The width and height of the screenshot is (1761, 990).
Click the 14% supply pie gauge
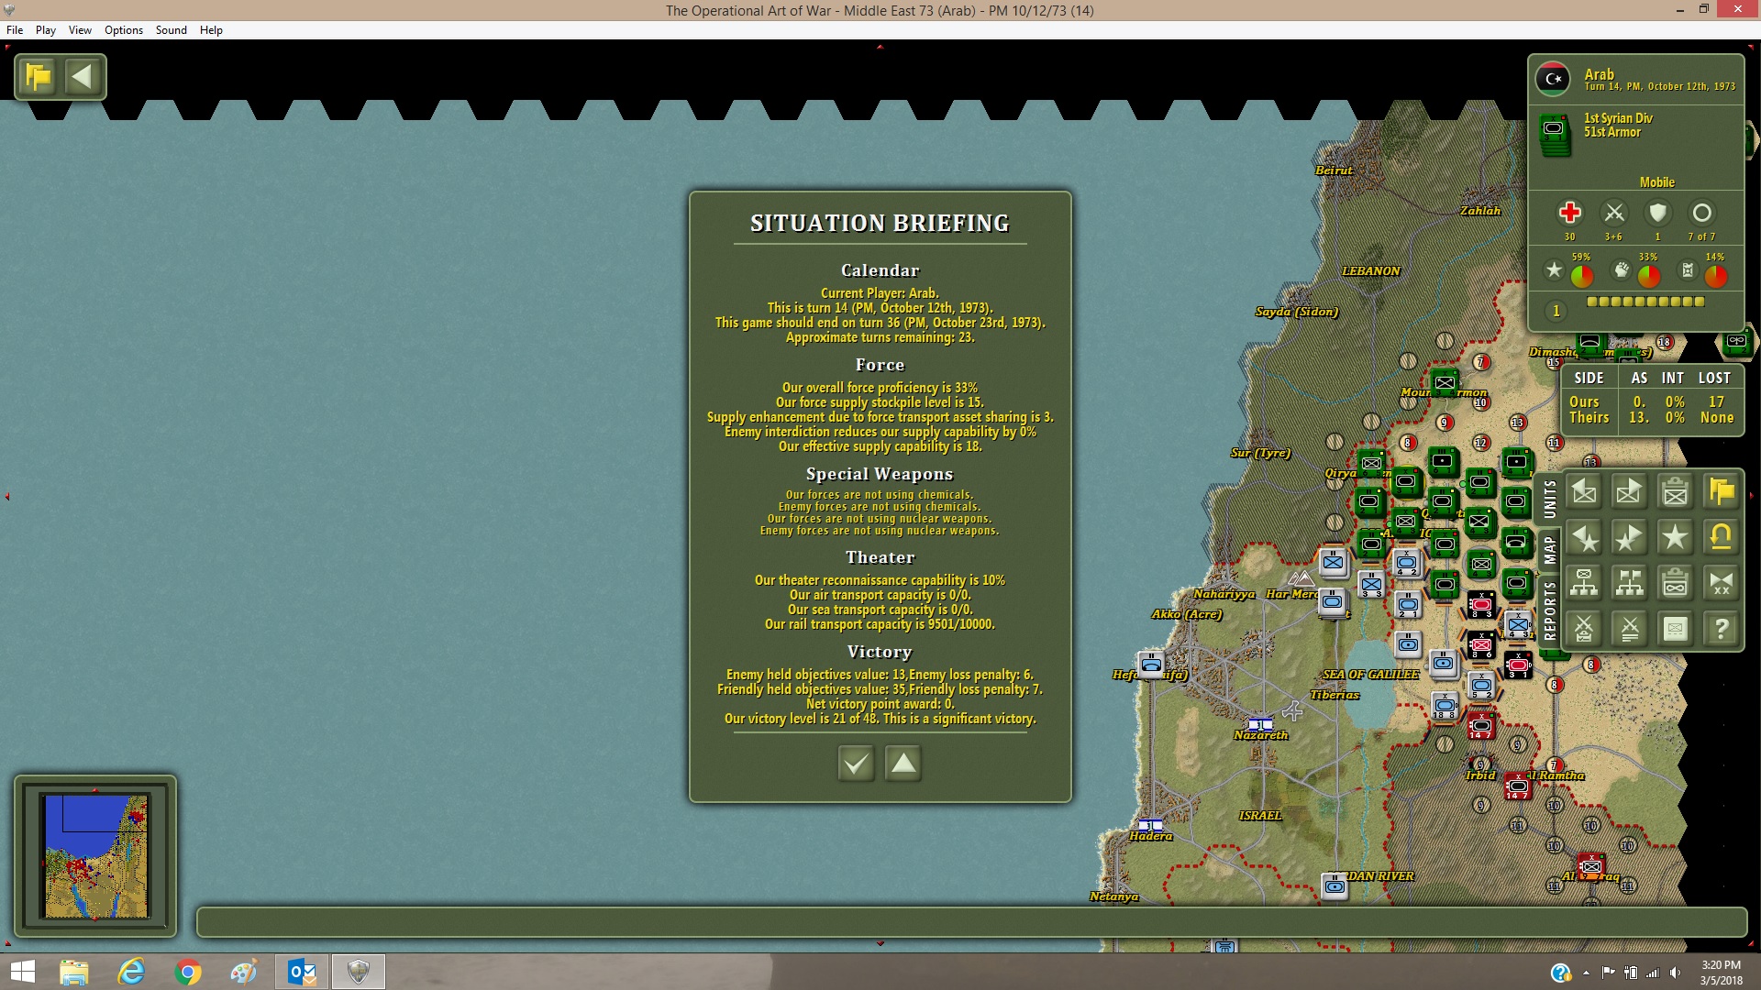coord(1715,275)
